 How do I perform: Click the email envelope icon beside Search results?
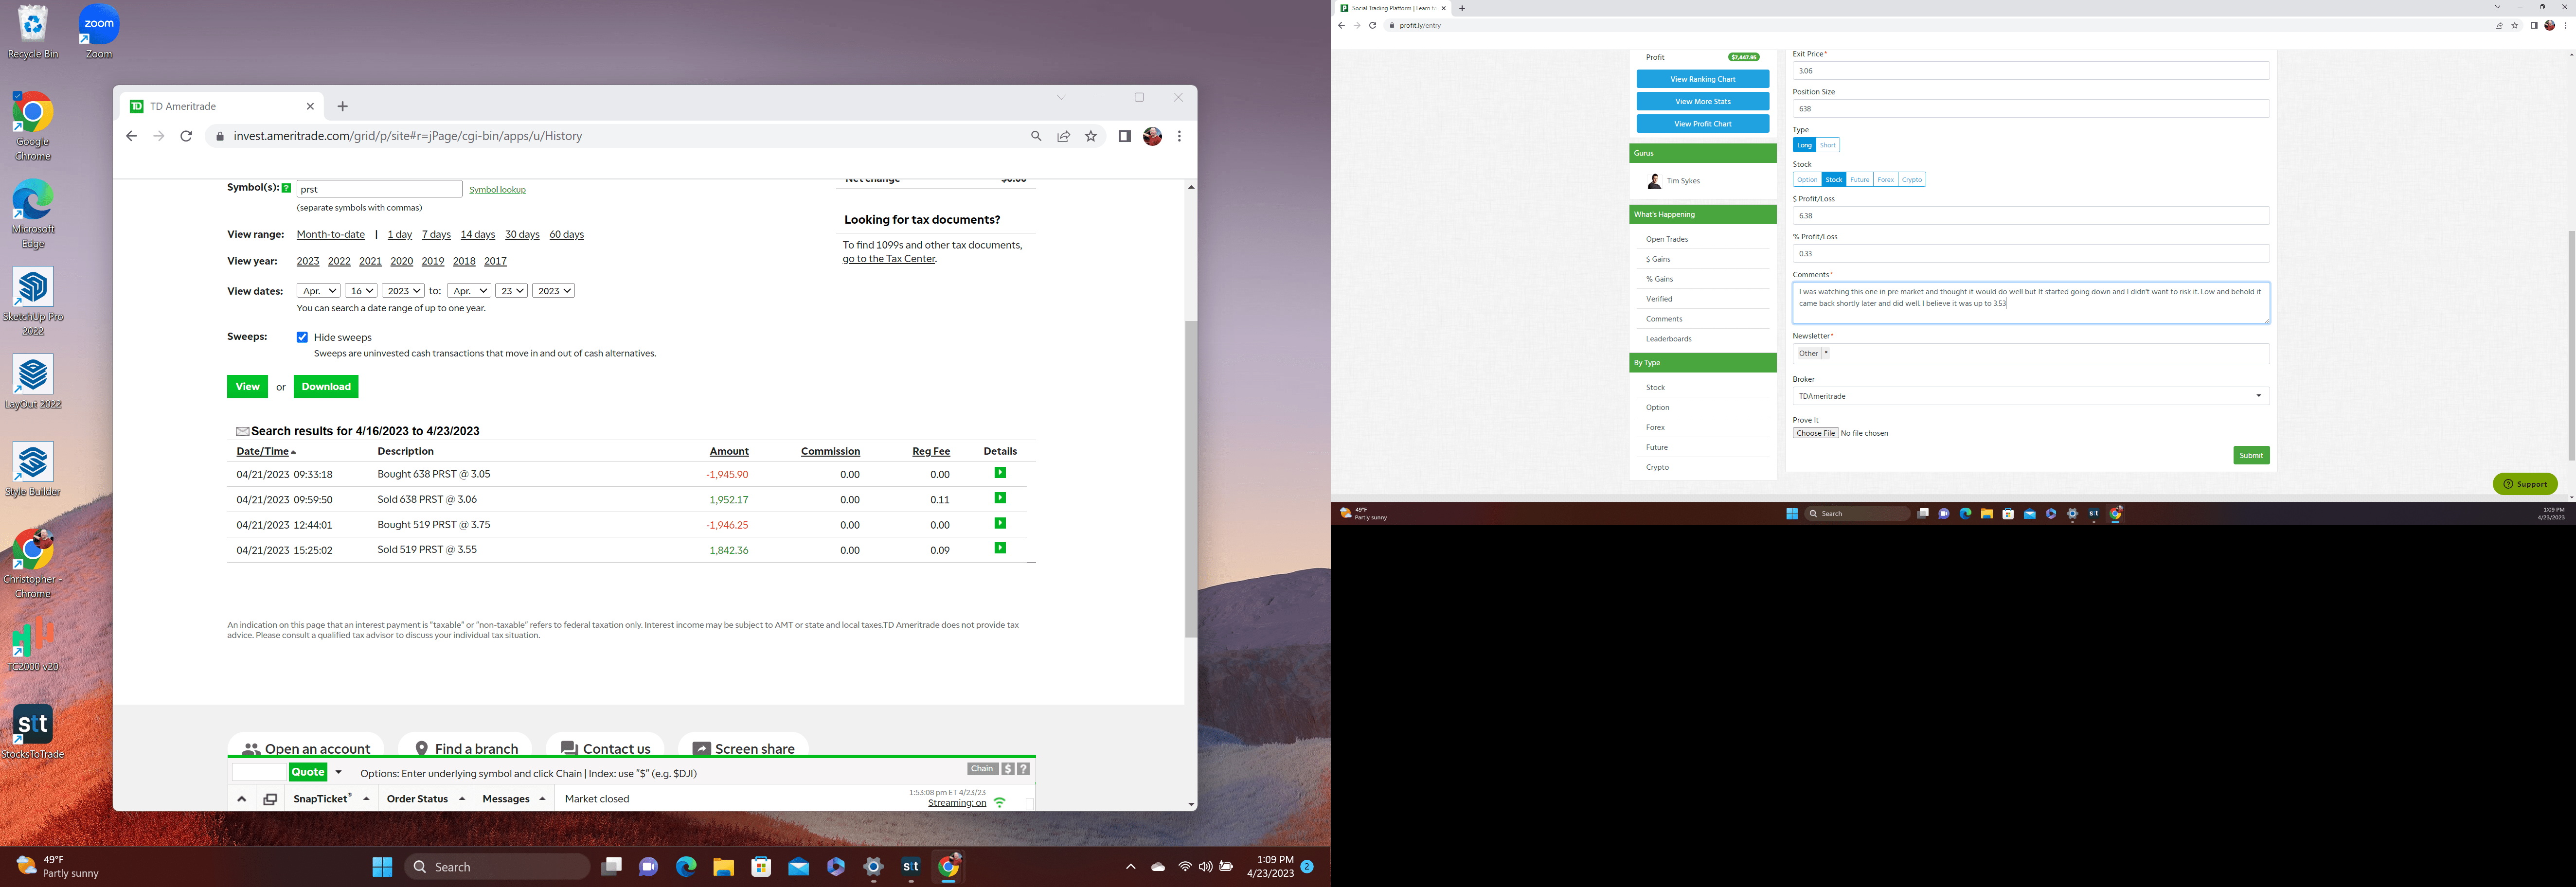(x=242, y=431)
